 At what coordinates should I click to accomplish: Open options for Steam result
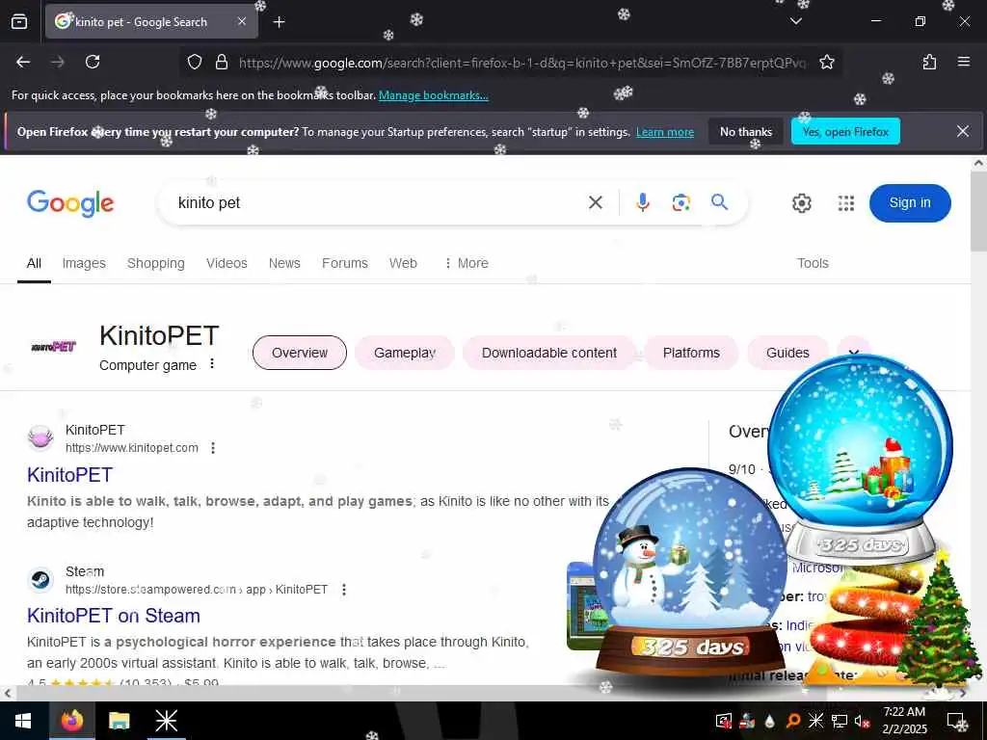tap(344, 590)
